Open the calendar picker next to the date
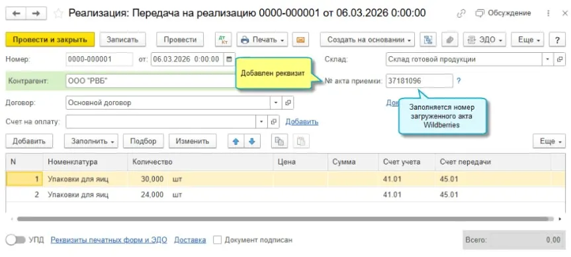The height and width of the screenshot is (257, 571). coord(229,59)
